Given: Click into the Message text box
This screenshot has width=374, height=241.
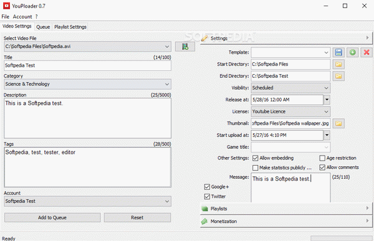Looking at the screenshot, I should tap(290, 187).
